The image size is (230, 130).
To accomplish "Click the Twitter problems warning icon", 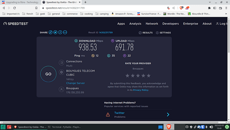I will (108, 115).
